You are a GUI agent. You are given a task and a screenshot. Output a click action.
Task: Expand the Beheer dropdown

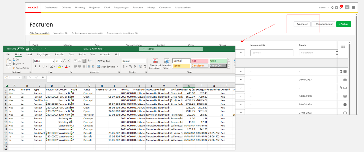(x=324, y=8)
